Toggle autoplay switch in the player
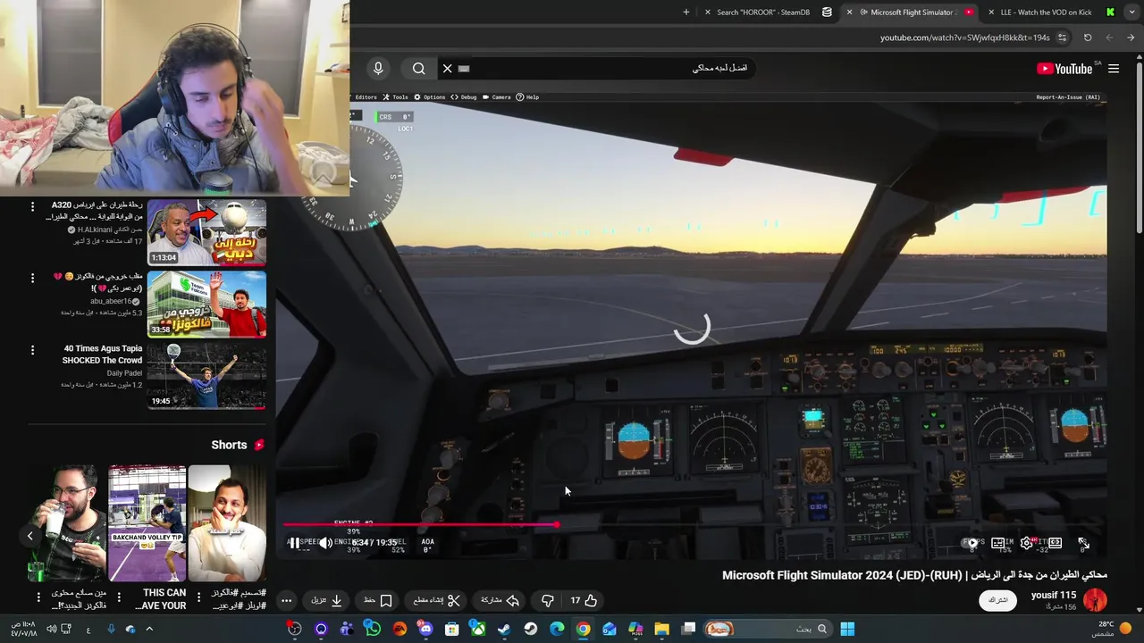This screenshot has width=1144, height=643. click(970, 543)
